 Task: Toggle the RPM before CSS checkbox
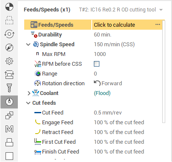coord(96,64)
